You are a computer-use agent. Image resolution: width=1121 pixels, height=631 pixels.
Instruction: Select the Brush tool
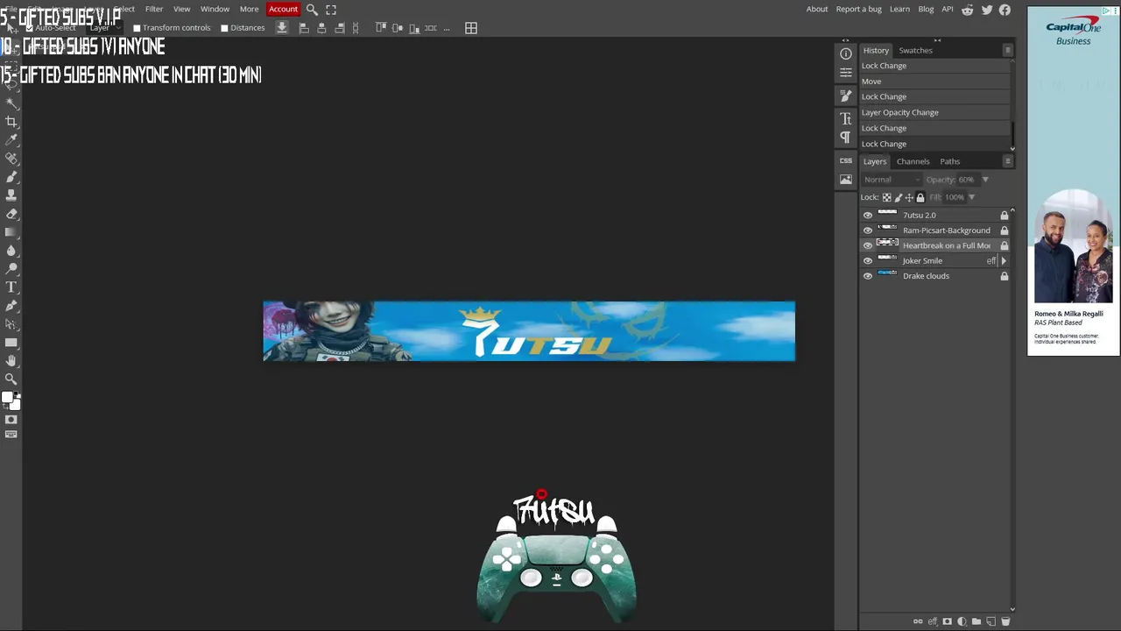(x=11, y=177)
